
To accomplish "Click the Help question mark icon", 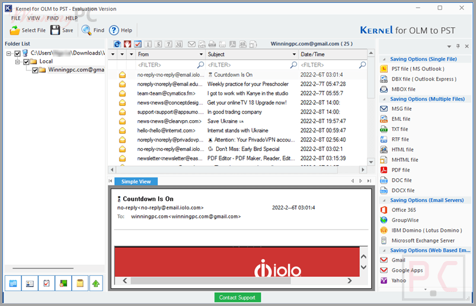I will pos(114,30).
